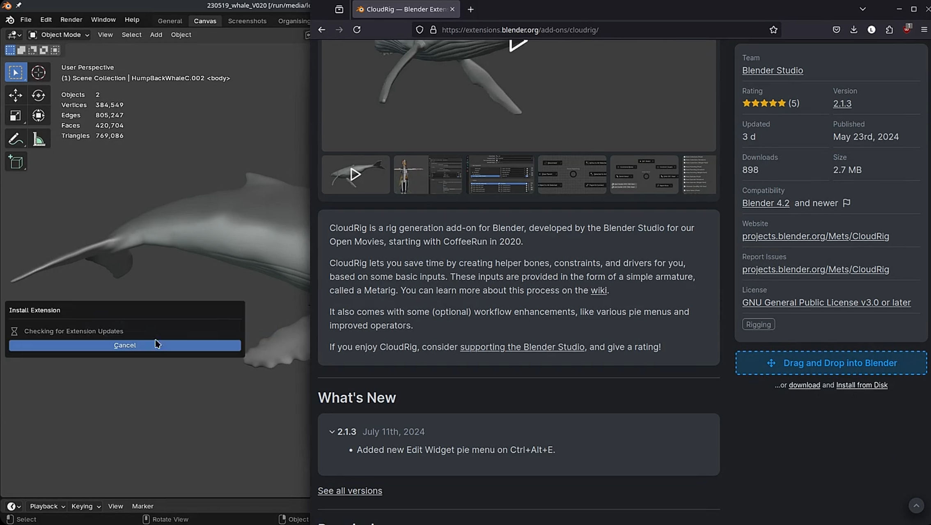Open the Keying dropdown in timeline

tap(85, 506)
